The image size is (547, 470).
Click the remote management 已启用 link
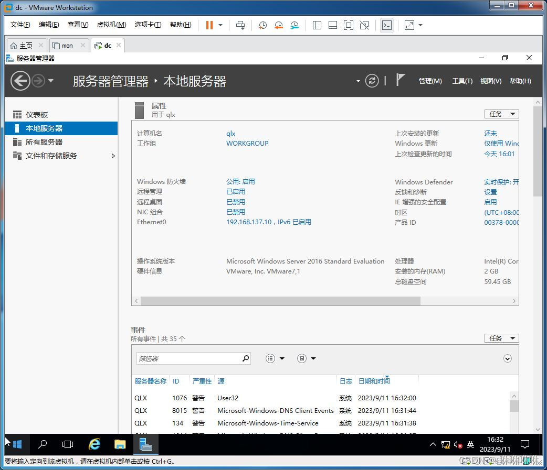tap(236, 191)
